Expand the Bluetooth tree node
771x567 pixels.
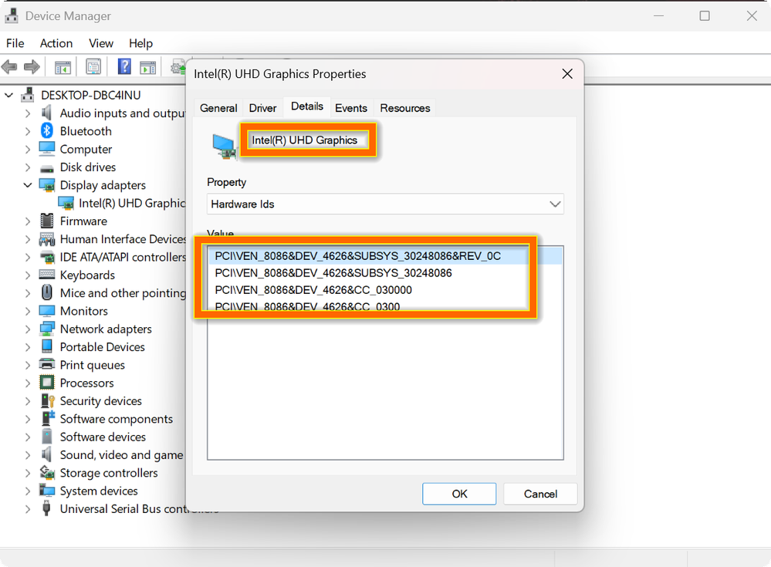click(x=28, y=131)
